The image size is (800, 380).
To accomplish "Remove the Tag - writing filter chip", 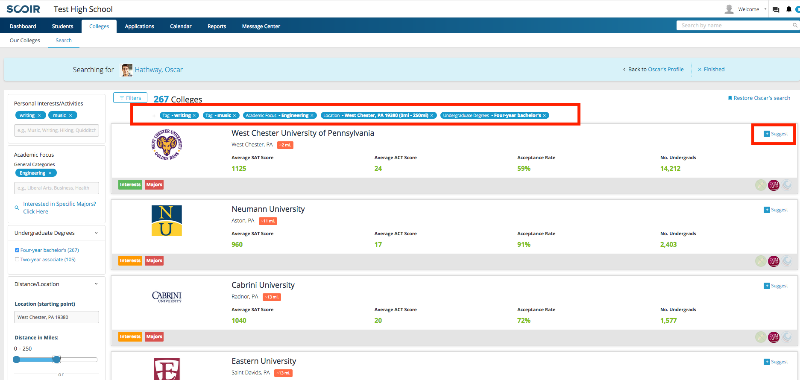I will (194, 115).
